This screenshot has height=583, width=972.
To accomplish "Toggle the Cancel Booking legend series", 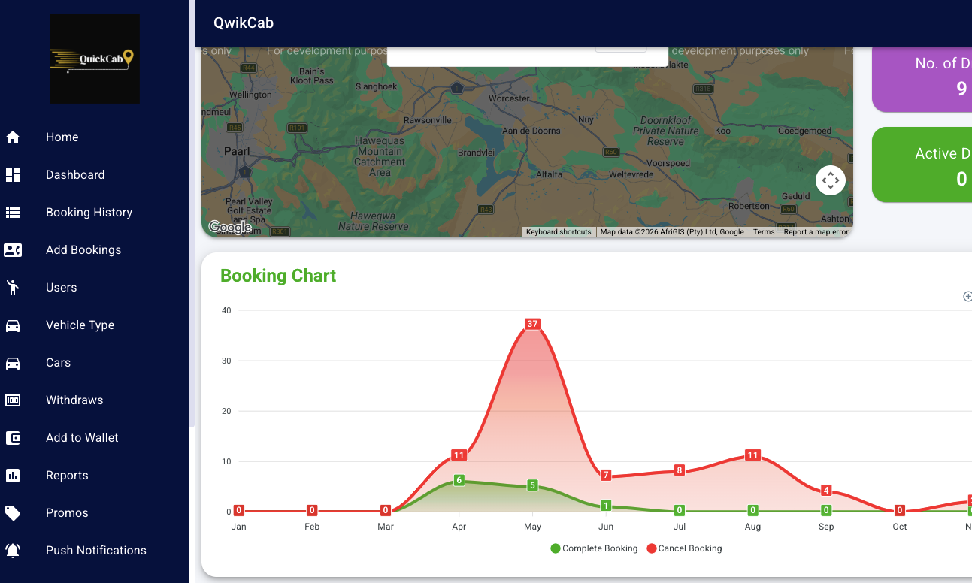I will coord(684,548).
